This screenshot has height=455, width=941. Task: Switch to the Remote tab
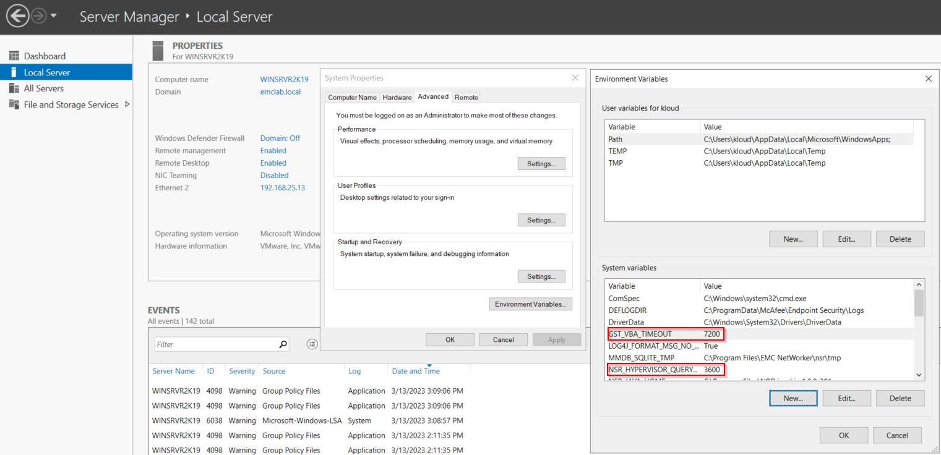pyautogui.click(x=466, y=97)
